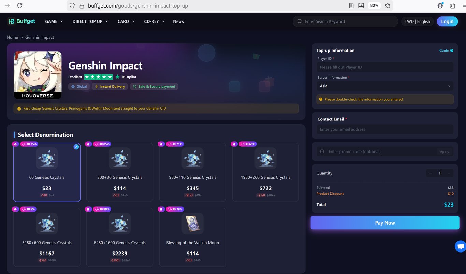Viewport: 466px width, 274px height.
Task: Open the Server information dropdown showing Asia
Action: [385, 86]
